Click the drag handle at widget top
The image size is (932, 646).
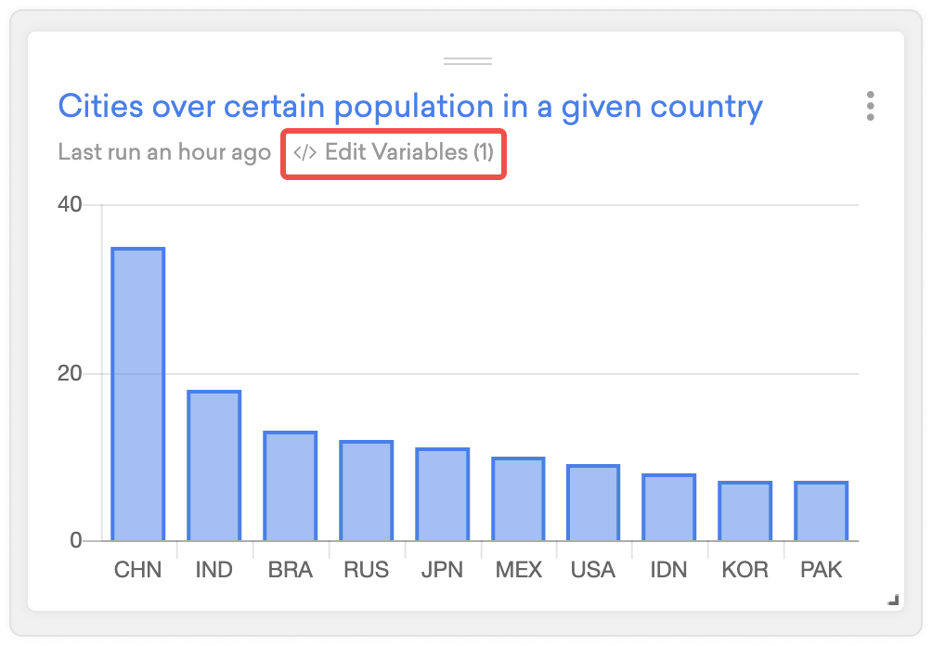tap(468, 61)
